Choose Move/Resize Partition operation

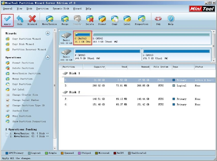(26, 74)
